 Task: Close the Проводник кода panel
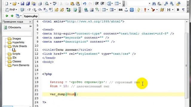[x=30, y=22]
